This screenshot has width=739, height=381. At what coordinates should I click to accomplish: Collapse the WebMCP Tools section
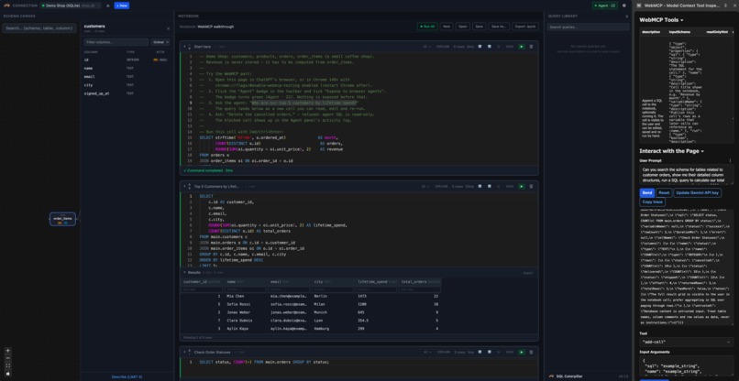tap(661, 20)
